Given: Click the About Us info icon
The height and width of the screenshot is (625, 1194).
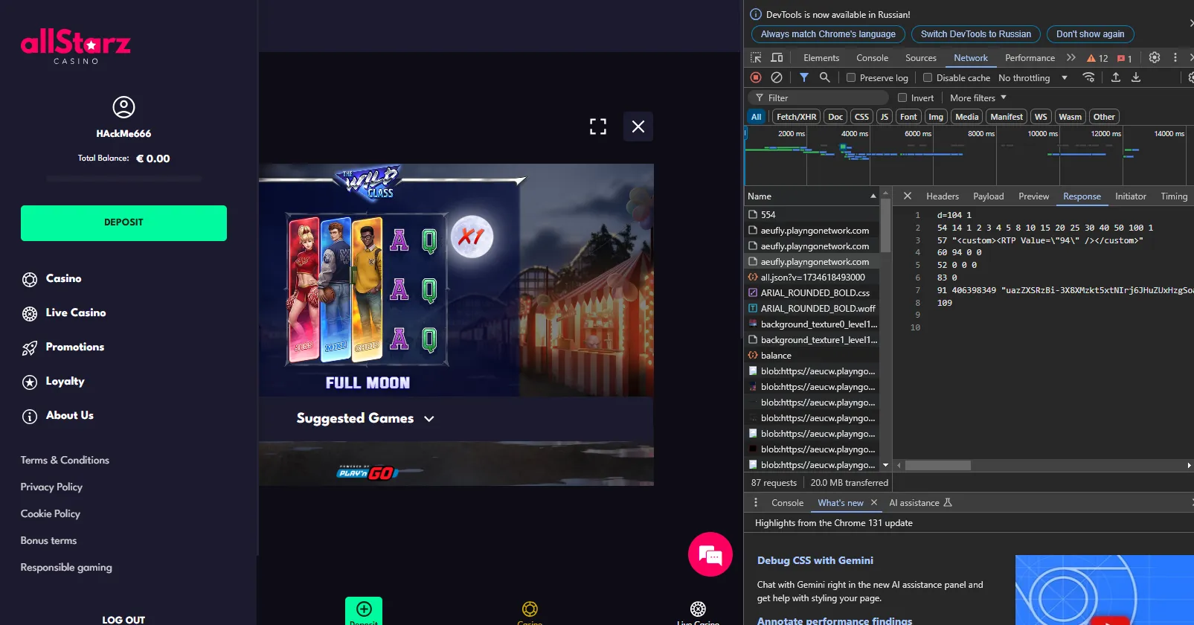Looking at the screenshot, I should coord(30,417).
